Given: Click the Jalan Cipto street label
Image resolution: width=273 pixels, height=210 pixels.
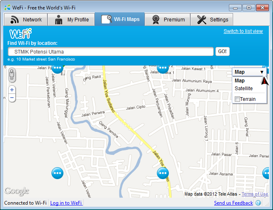Looking at the screenshot, I should click(x=135, y=107).
